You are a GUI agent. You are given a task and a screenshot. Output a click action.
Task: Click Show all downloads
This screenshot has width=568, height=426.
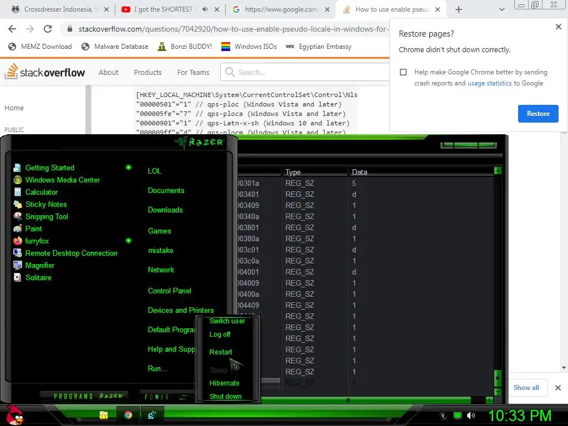(x=526, y=388)
